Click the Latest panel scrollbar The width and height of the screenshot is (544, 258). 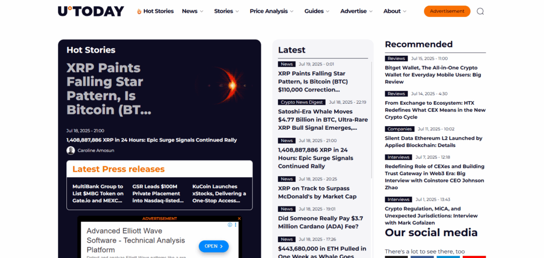tap(371, 120)
